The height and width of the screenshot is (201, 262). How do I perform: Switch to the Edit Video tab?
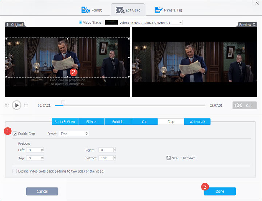point(128,10)
